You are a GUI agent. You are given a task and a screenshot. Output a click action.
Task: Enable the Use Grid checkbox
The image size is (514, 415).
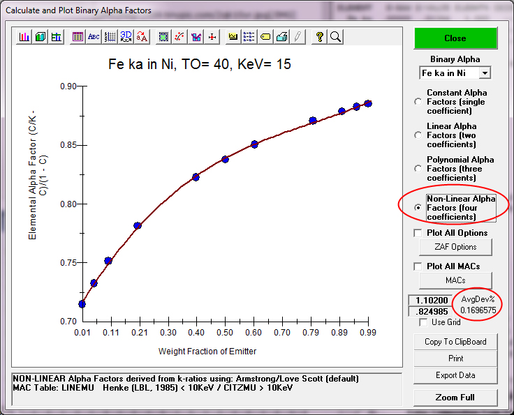424,322
